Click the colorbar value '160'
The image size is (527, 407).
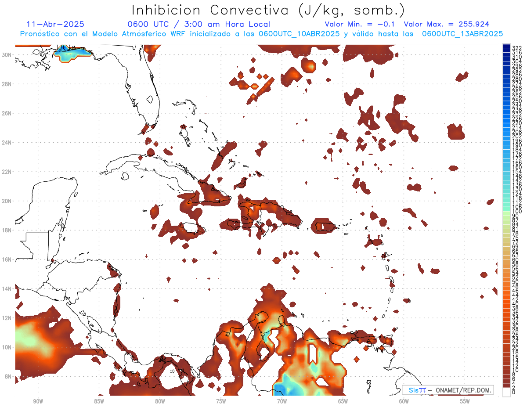point(517,167)
